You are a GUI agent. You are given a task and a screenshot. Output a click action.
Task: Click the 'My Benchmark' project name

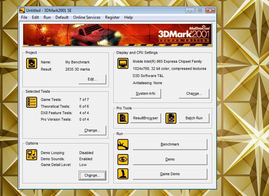(x=78, y=62)
